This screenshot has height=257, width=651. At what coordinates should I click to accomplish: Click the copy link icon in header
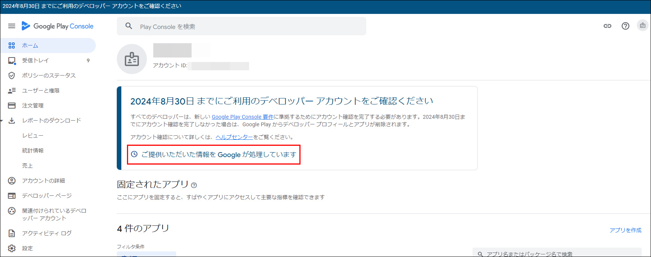click(607, 26)
